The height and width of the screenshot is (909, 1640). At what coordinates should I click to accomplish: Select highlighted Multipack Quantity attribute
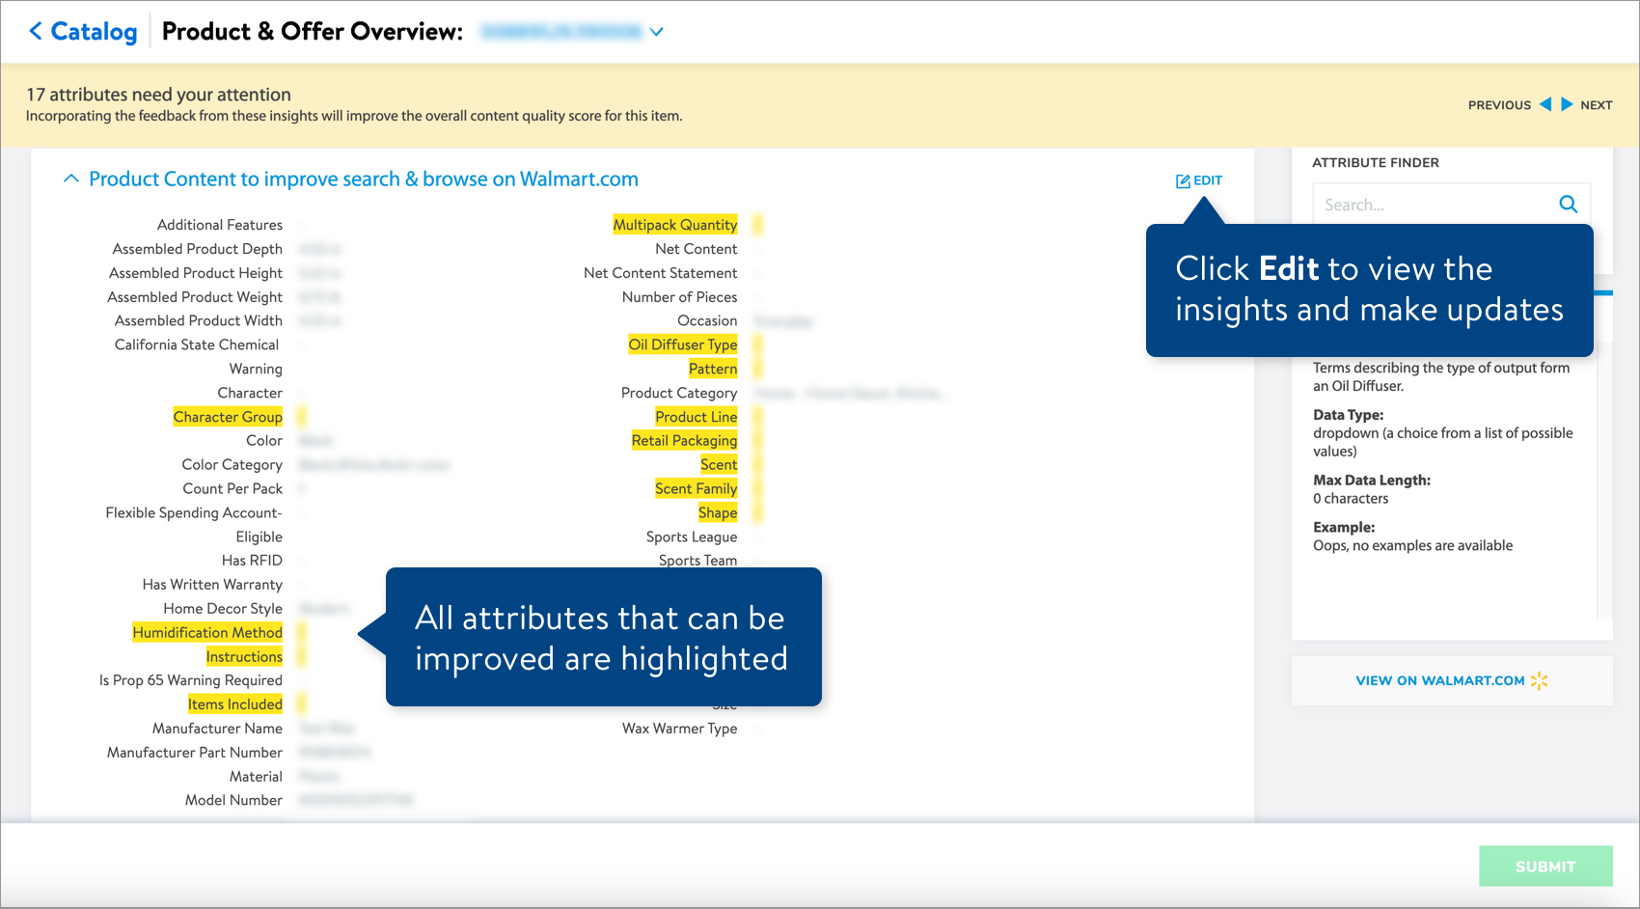click(x=675, y=225)
